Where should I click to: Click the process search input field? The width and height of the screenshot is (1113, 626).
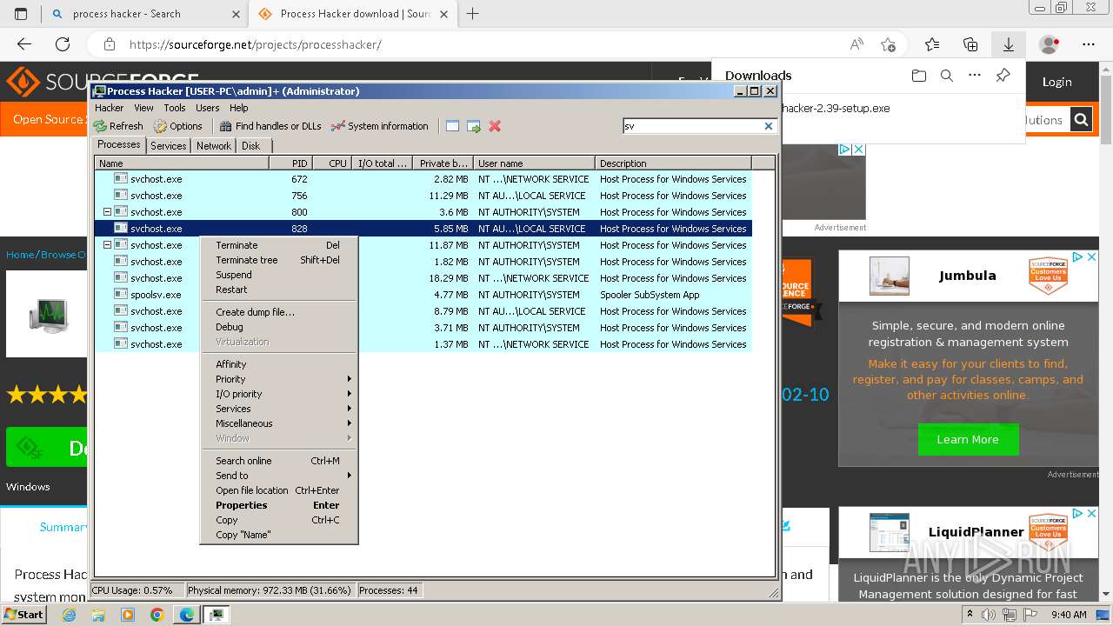(692, 126)
